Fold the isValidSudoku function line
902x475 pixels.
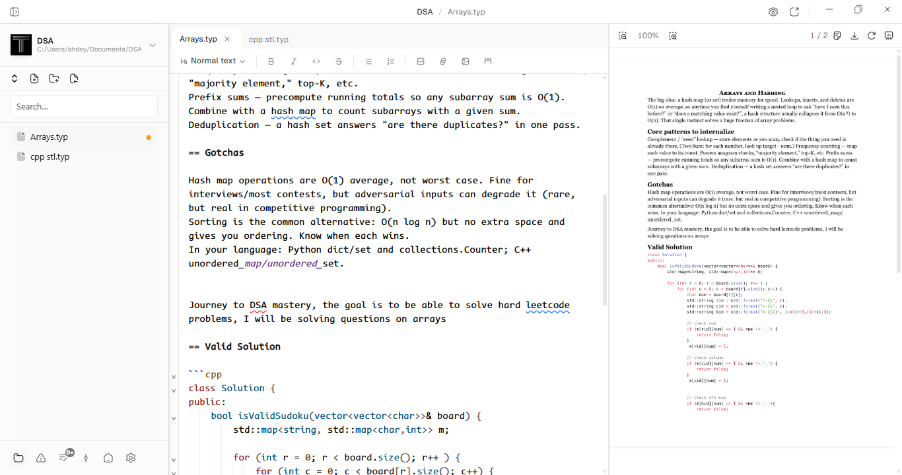coord(174,418)
